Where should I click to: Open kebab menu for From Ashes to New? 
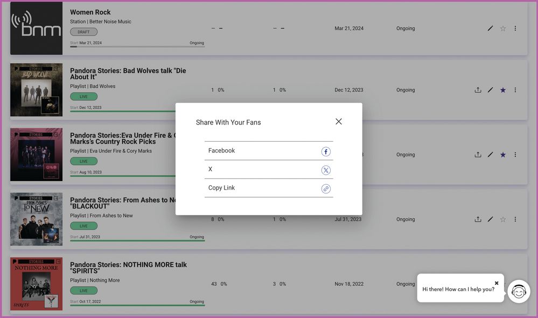(x=515, y=219)
